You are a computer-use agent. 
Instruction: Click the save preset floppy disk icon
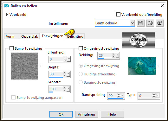[141, 23]
